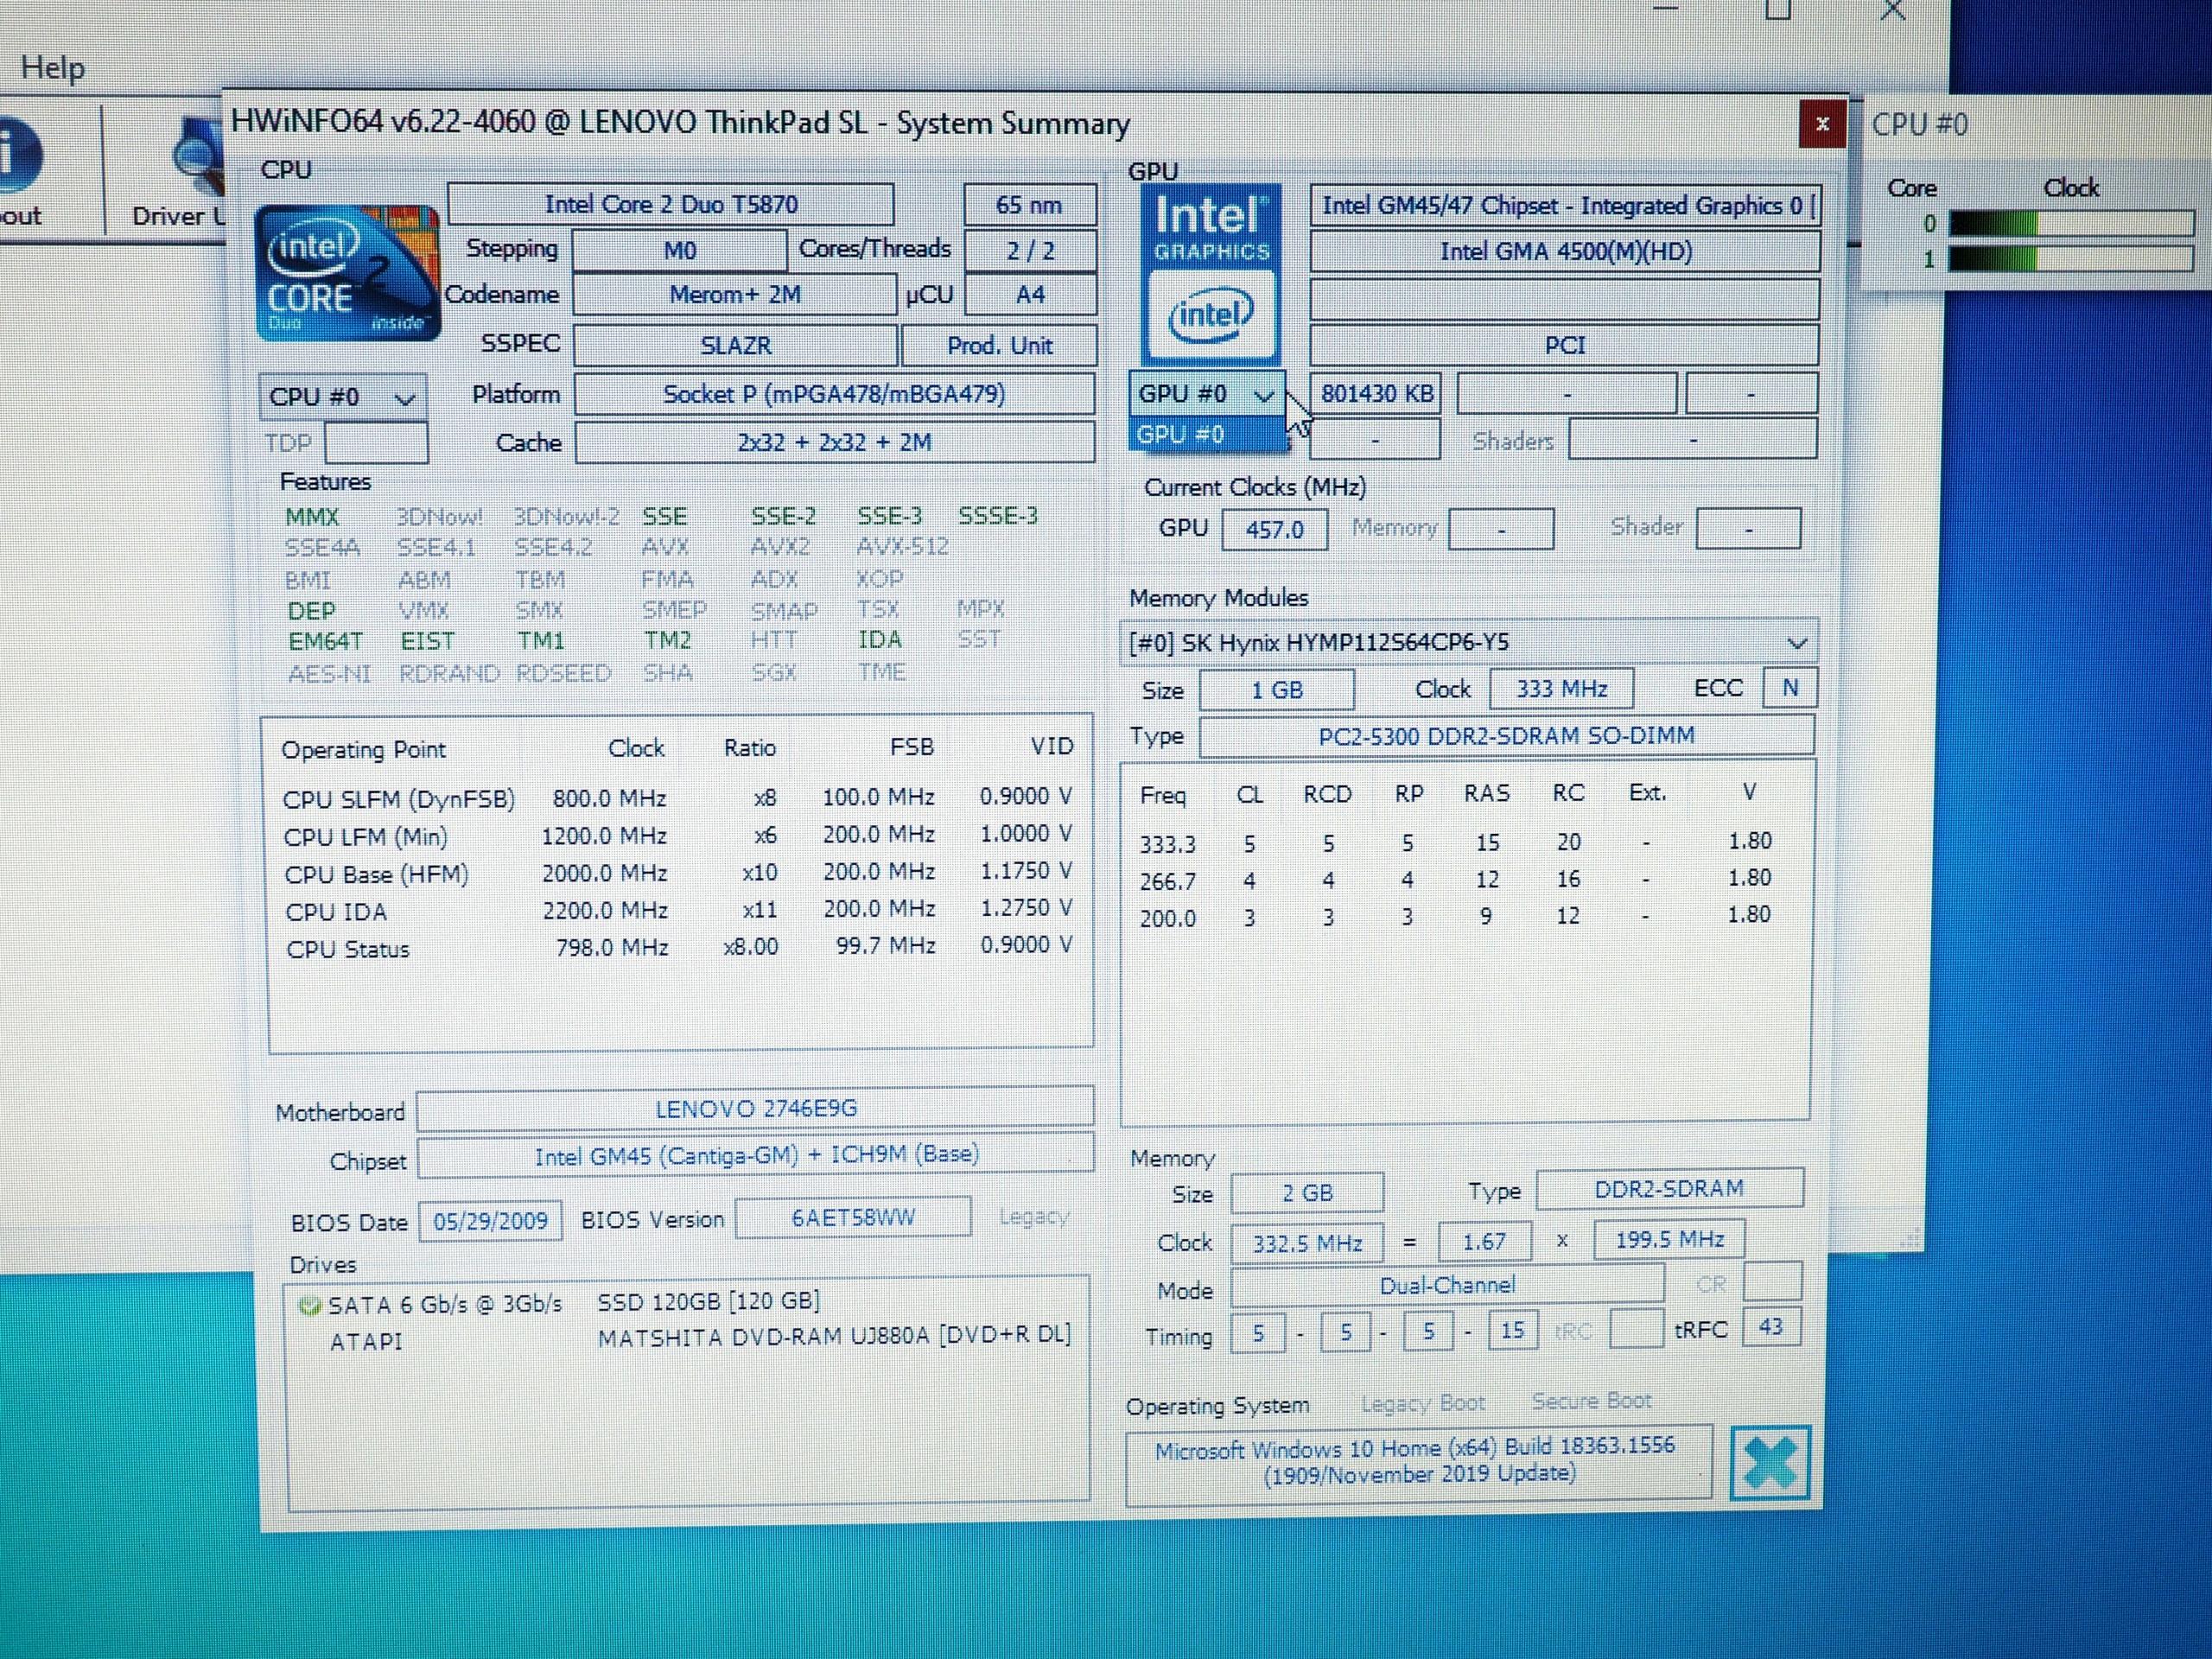The height and width of the screenshot is (1659, 2212).
Task: Click the Chipset Intel GM45 (Cantiga-GM) field
Action: [756, 1156]
